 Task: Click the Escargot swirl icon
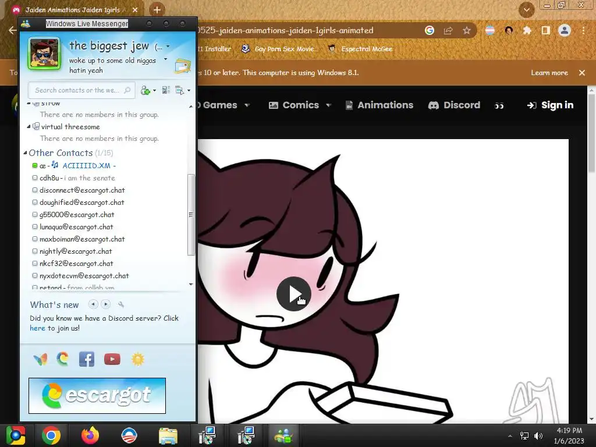coord(63,359)
